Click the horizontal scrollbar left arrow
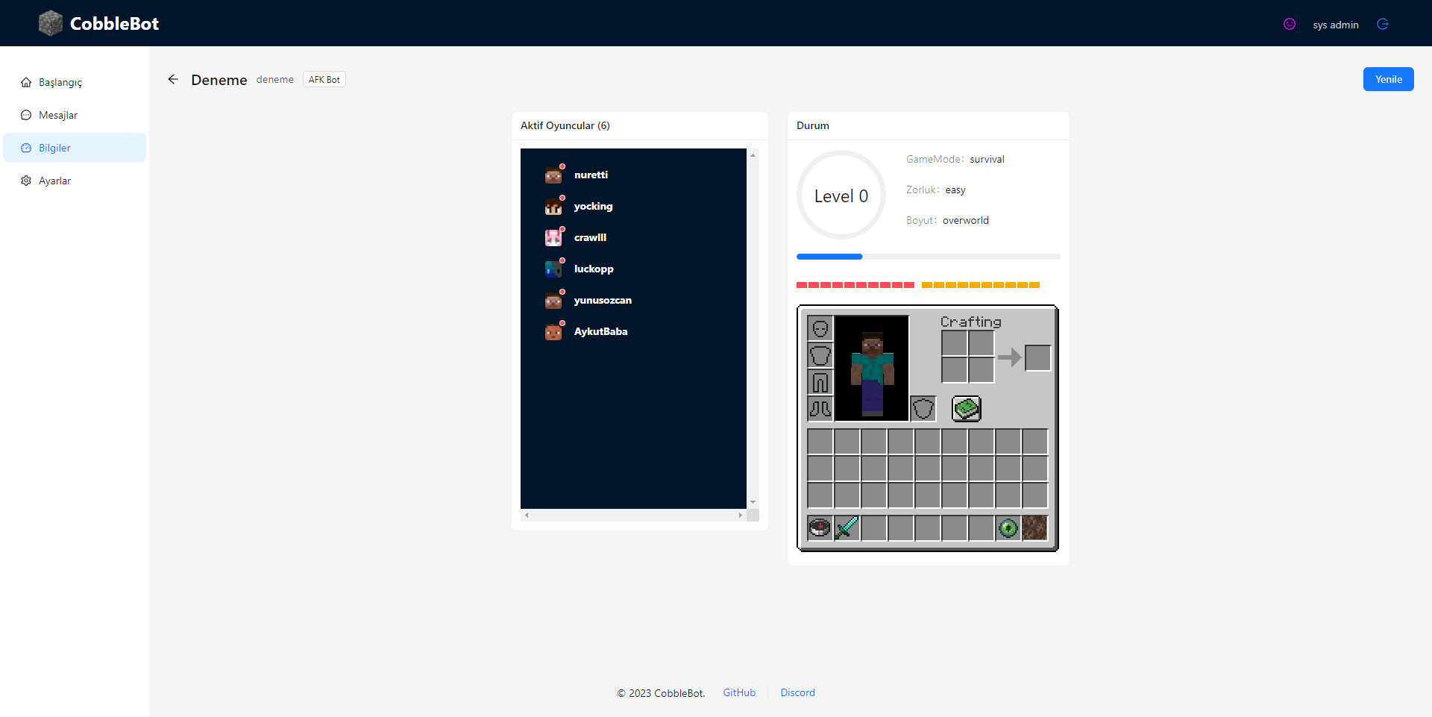 527,515
